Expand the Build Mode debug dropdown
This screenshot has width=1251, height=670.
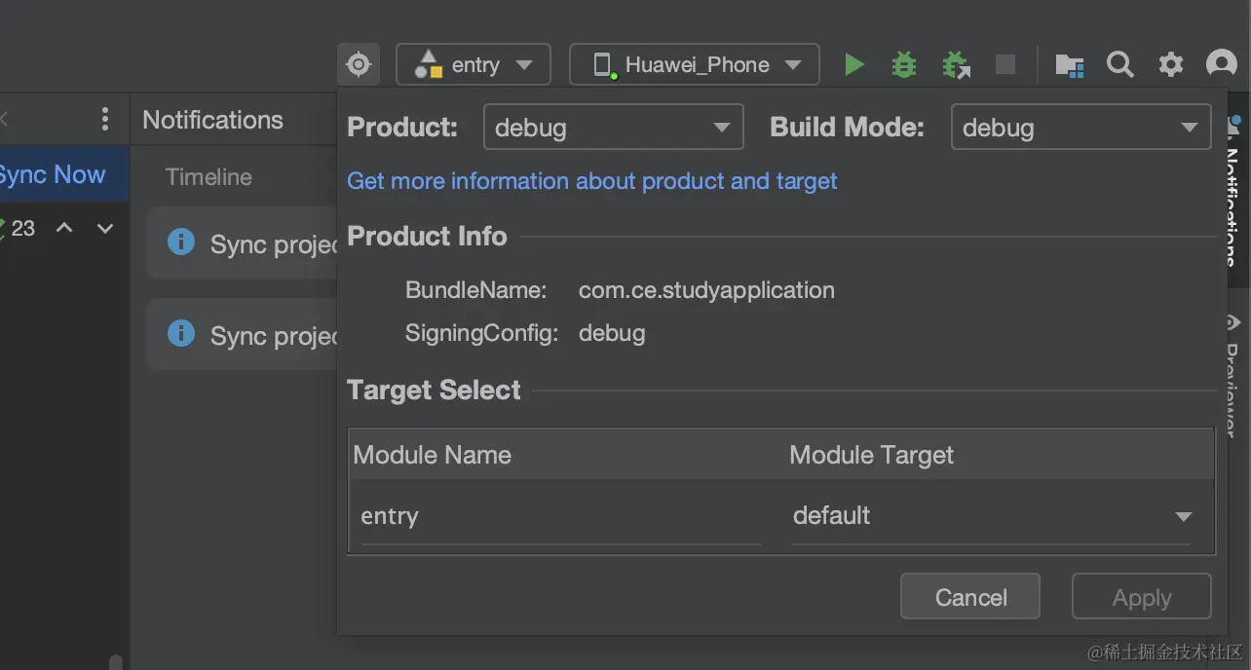click(x=1080, y=128)
